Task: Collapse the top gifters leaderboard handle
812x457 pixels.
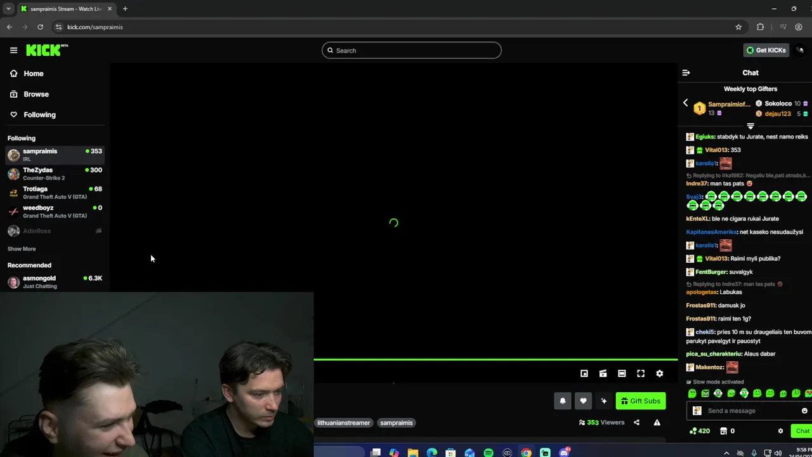Action: point(750,126)
